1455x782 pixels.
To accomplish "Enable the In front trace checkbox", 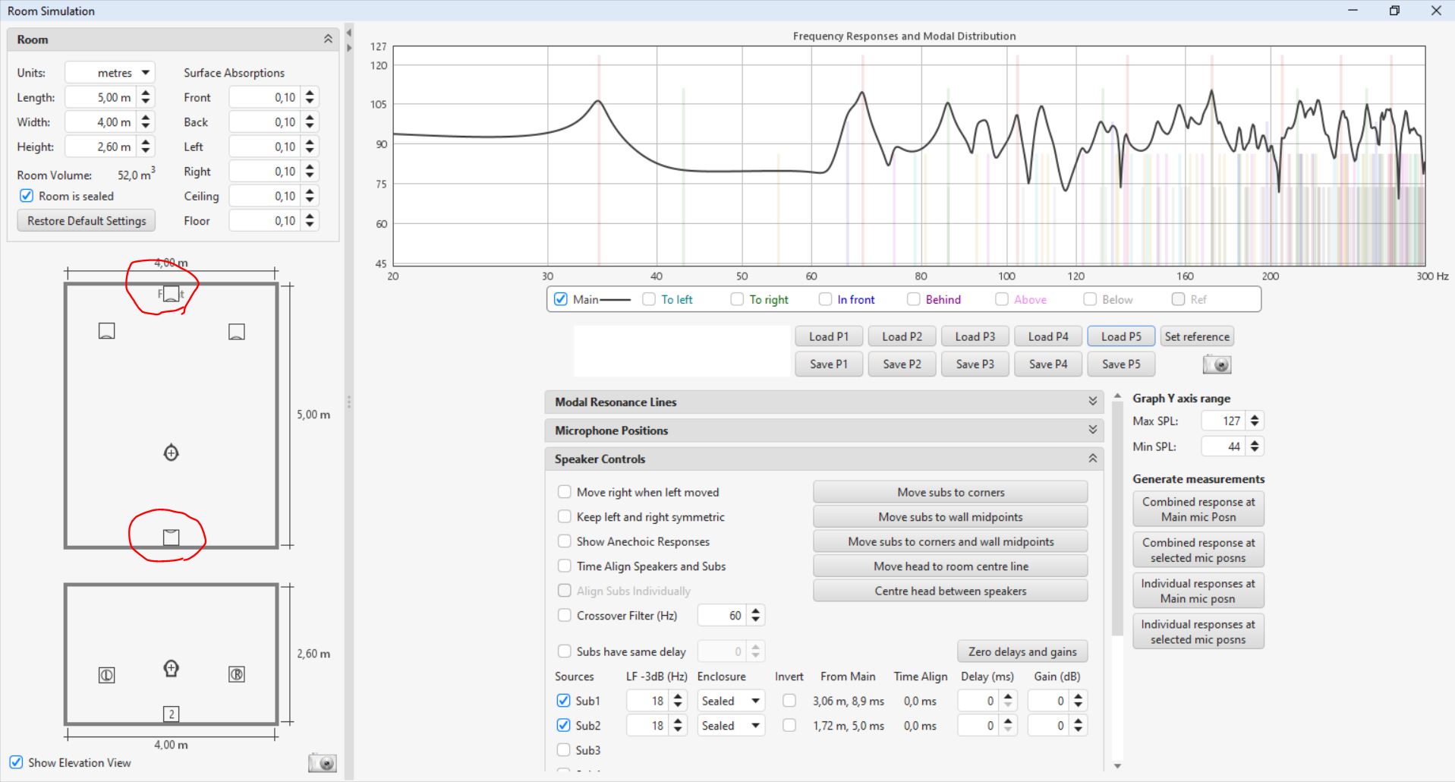I will click(825, 299).
